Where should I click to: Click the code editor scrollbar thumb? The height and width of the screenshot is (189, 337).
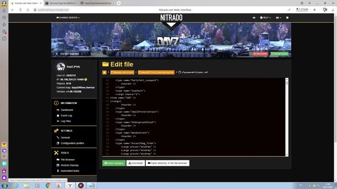click(286, 83)
